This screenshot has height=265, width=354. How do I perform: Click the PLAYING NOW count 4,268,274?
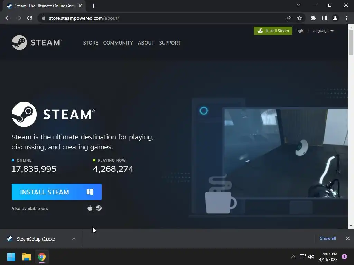point(113,169)
